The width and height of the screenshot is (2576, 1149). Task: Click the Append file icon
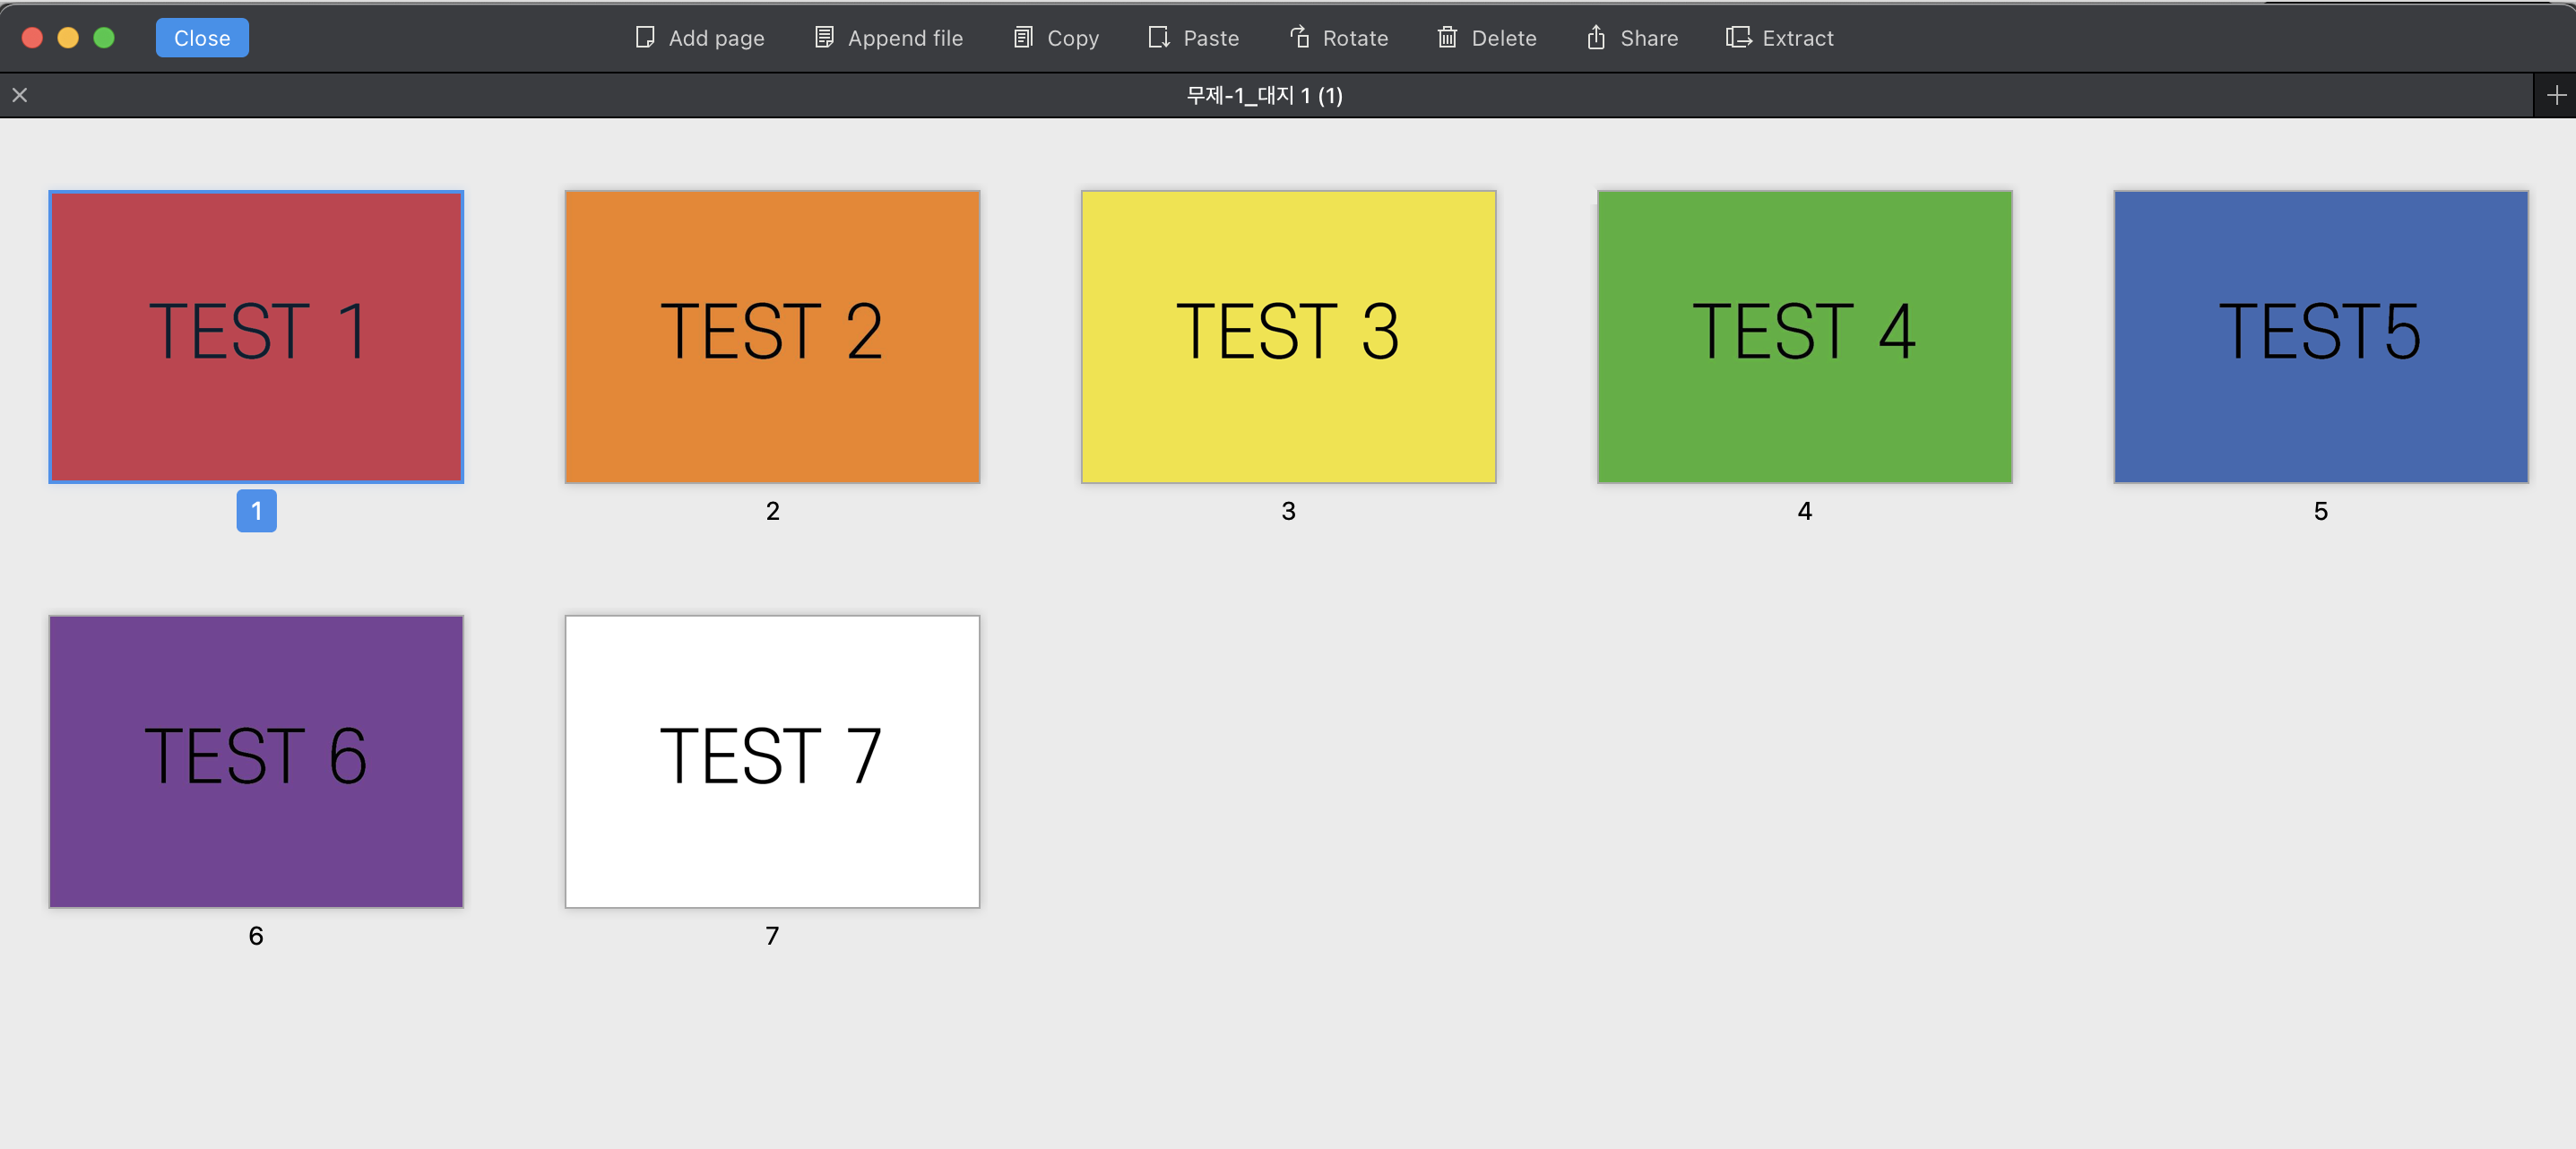pyautogui.click(x=824, y=38)
